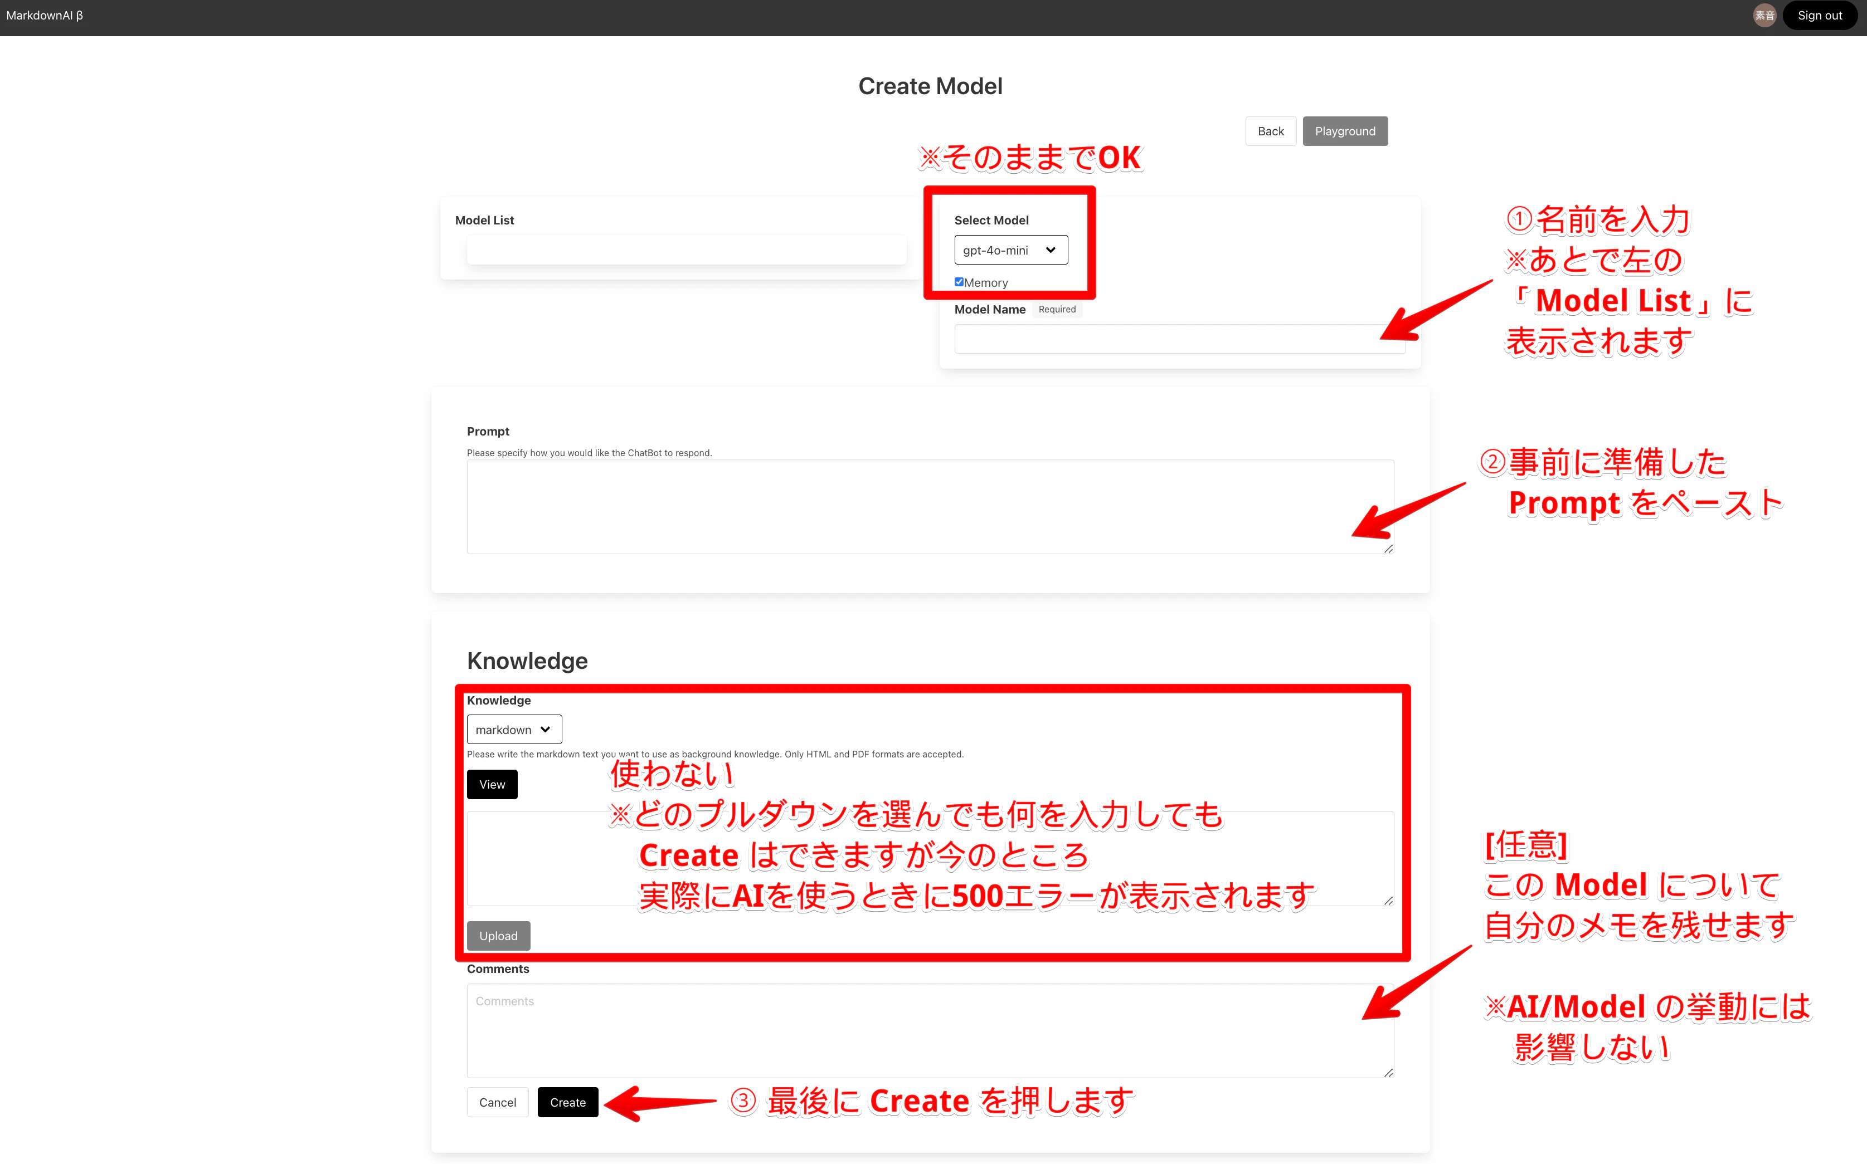
Task: Click the Knowledge section heading
Action: pyautogui.click(x=528, y=661)
